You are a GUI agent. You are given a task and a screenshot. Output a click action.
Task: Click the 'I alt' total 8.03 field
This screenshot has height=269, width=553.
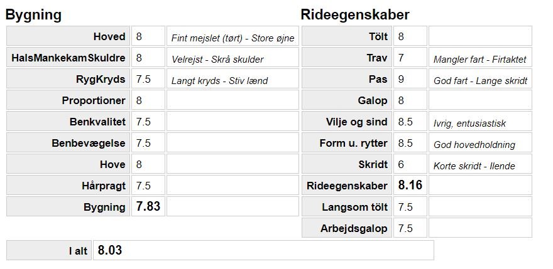[263, 250]
